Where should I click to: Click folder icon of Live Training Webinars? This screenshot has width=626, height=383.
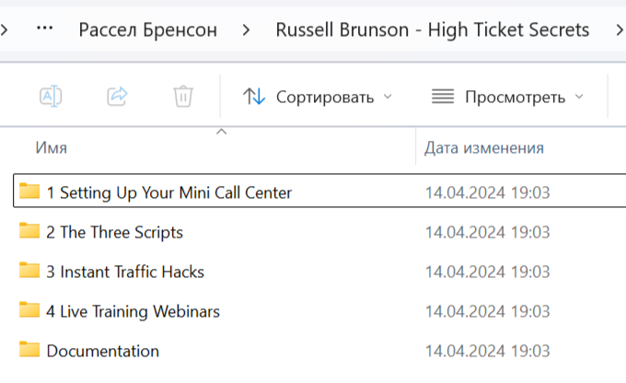pos(29,309)
